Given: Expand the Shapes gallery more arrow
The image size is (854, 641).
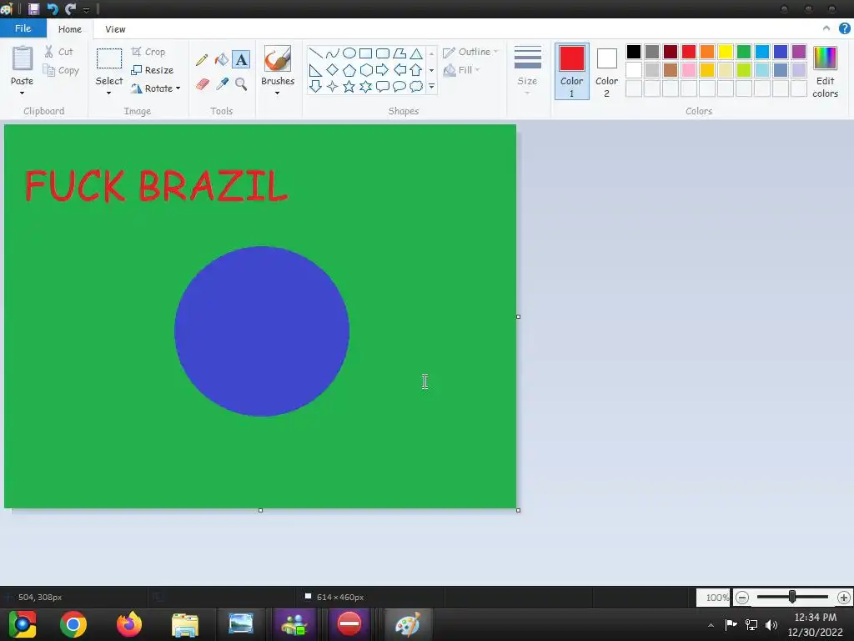Looking at the screenshot, I should (431, 86).
